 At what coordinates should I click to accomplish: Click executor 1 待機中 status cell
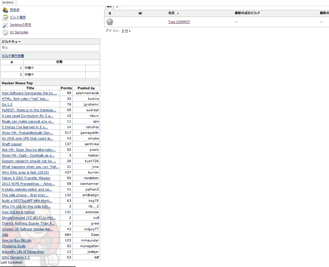(x=54, y=68)
